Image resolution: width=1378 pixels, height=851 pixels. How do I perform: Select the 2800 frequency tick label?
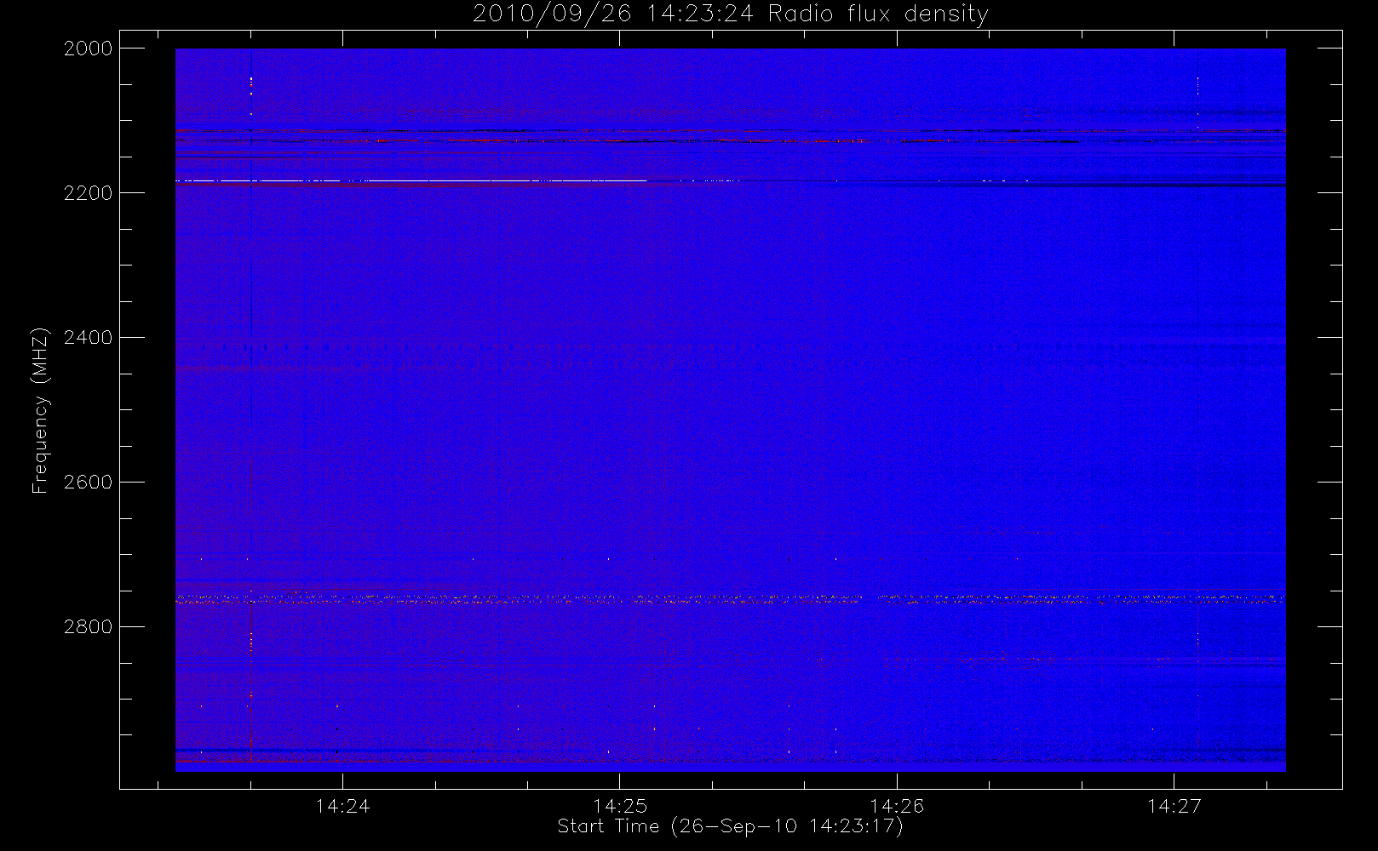point(89,627)
